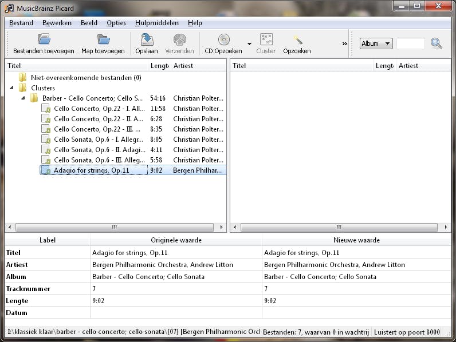Image resolution: width=456 pixels, height=342 pixels.
Task: Open the Bewerken menu
Action: pyautogui.click(x=57, y=23)
